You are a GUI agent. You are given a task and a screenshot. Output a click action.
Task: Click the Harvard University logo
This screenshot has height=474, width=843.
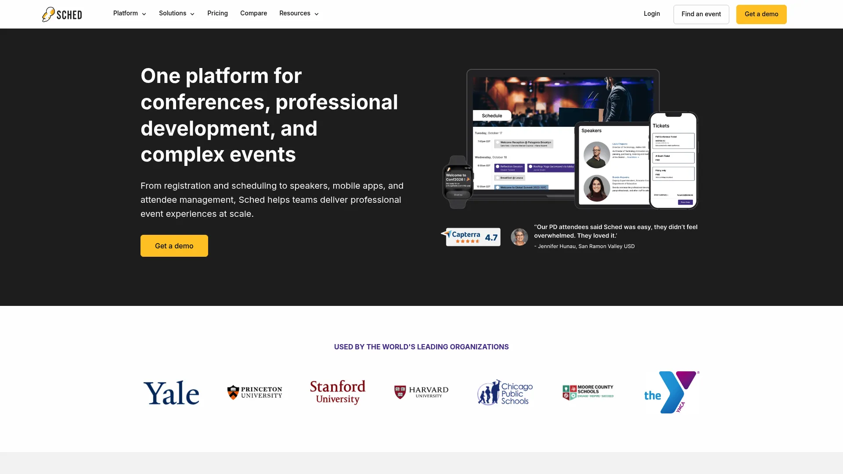coord(421,392)
